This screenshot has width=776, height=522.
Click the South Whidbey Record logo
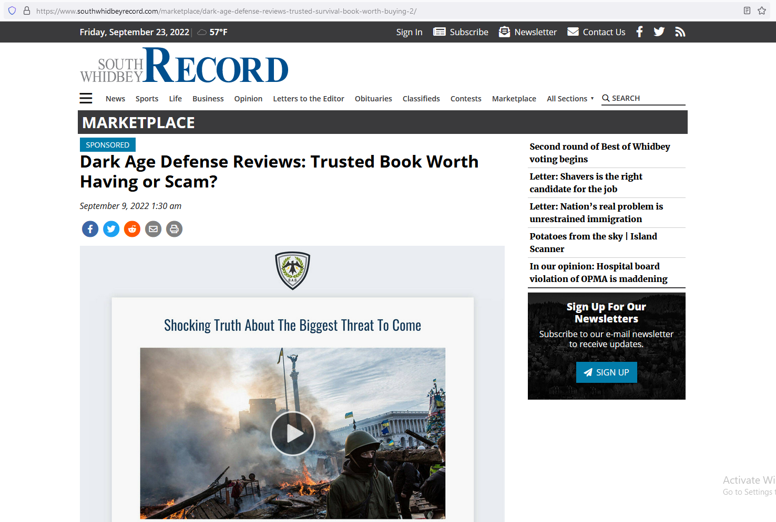(x=184, y=66)
